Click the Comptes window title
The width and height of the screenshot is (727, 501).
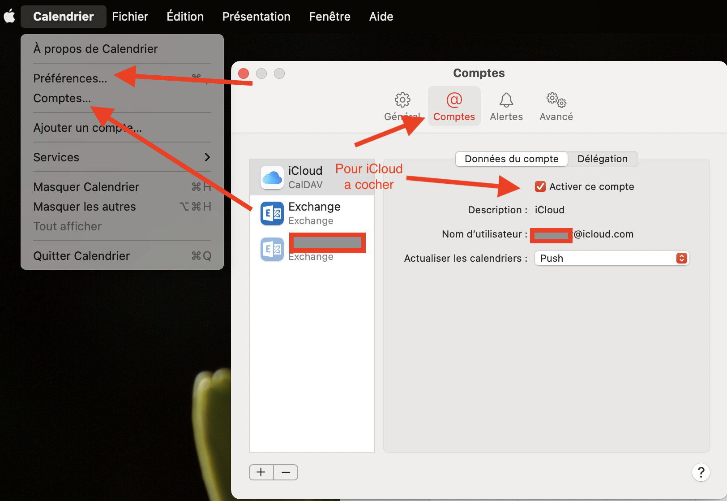[x=479, y=73]
